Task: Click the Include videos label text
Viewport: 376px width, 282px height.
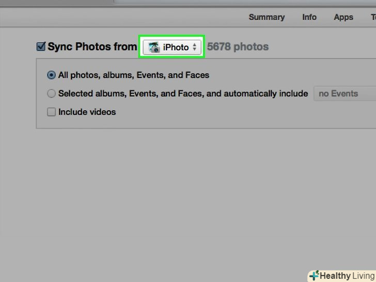Action: 87,112
